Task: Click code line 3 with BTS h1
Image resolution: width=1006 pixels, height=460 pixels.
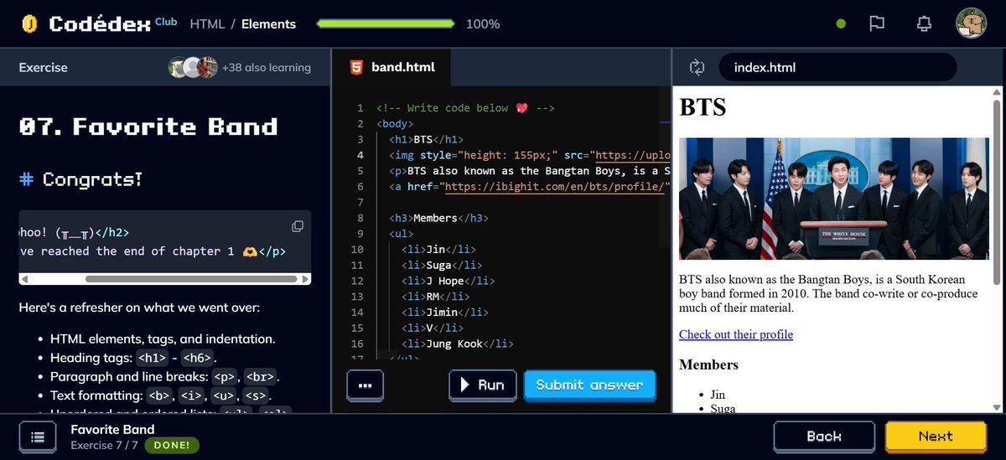Action: click(426, 139)
